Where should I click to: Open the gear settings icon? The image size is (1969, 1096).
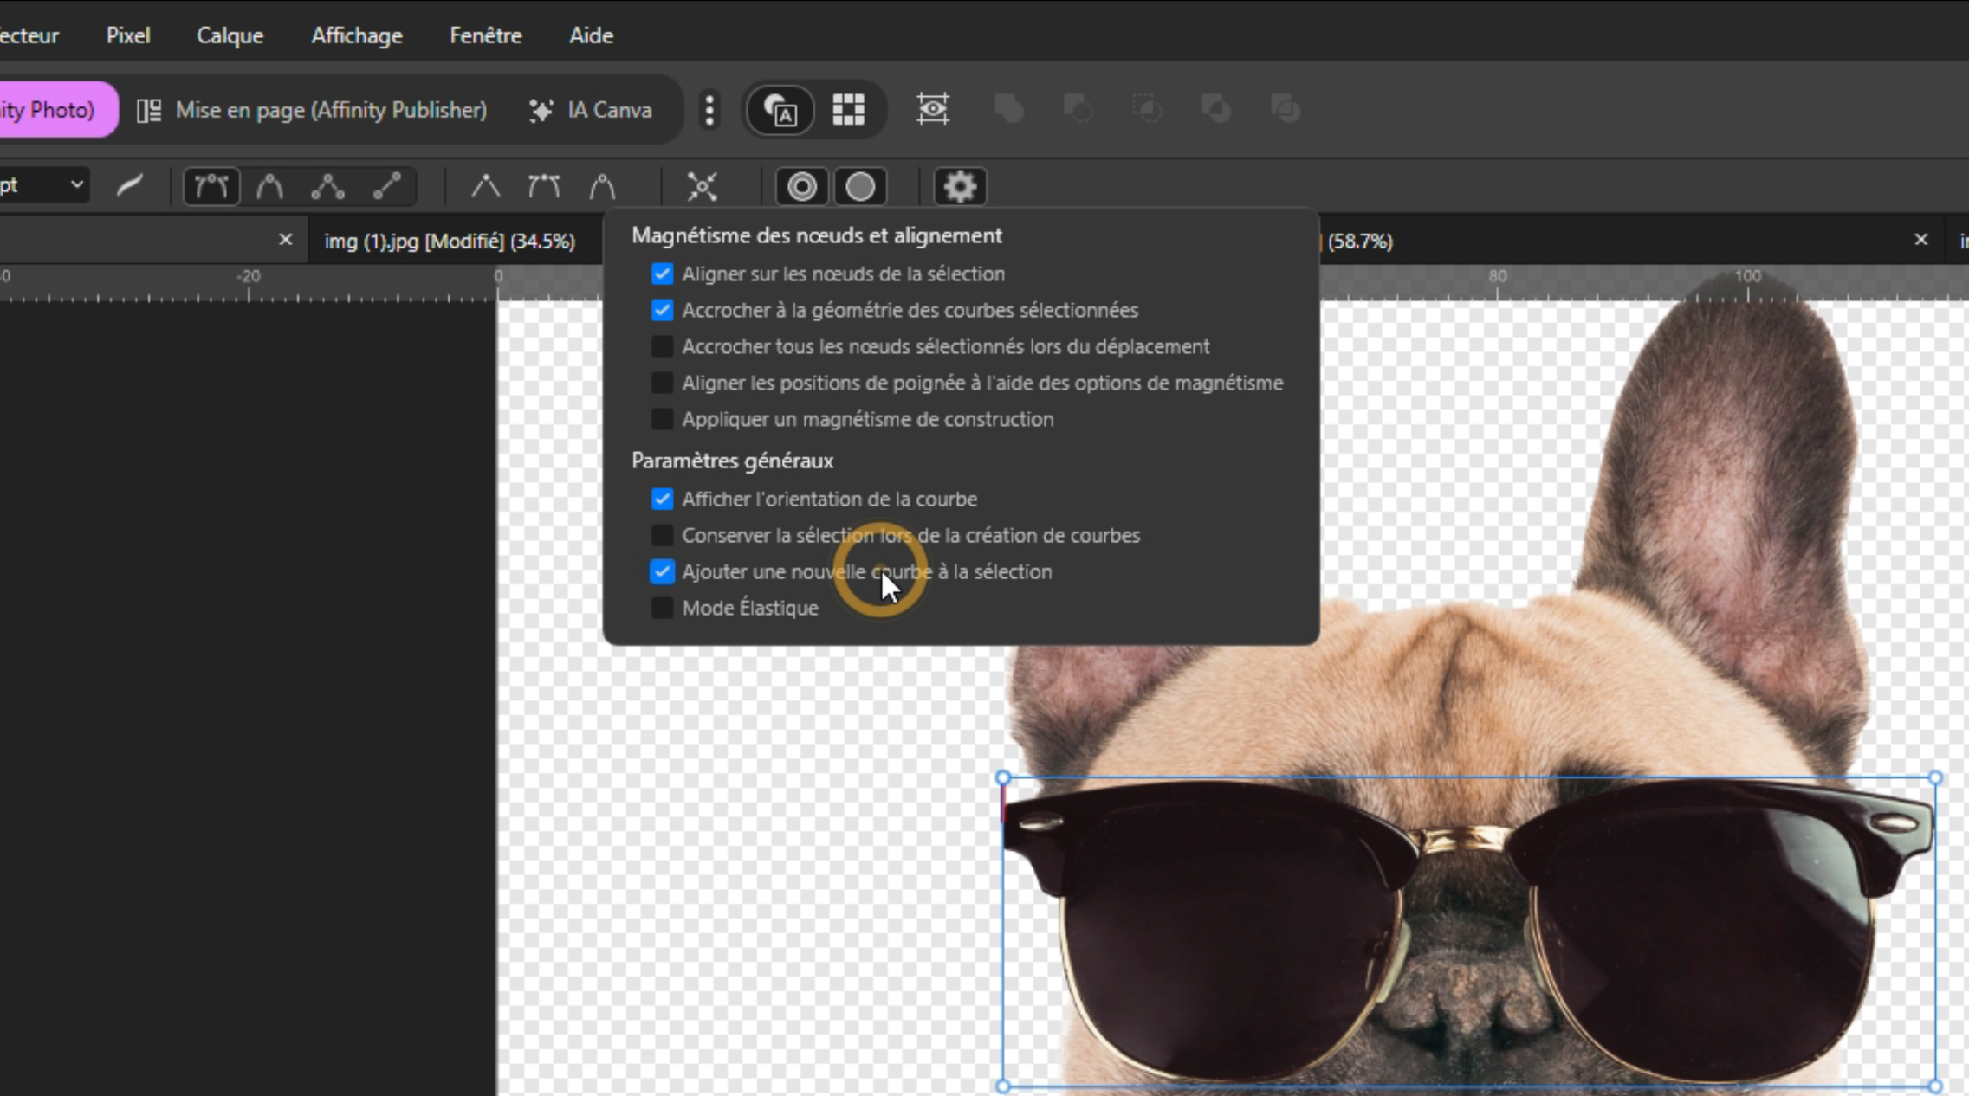[x=959, y=186]
